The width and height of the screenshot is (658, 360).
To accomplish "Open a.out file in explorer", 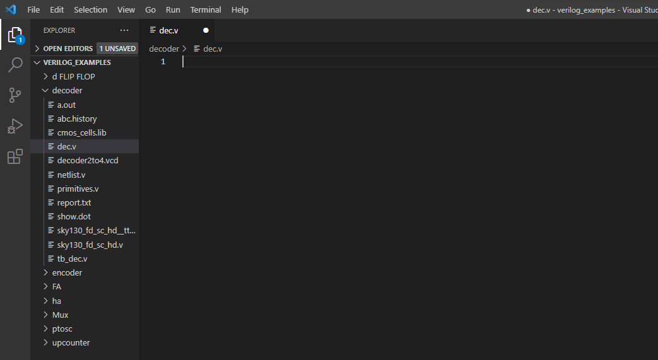I will (x=66, y=105).
